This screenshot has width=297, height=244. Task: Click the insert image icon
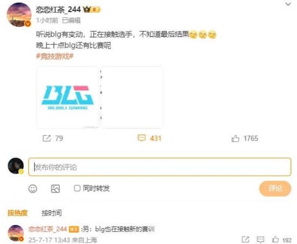pyautogui.click(x=55, y=189)
